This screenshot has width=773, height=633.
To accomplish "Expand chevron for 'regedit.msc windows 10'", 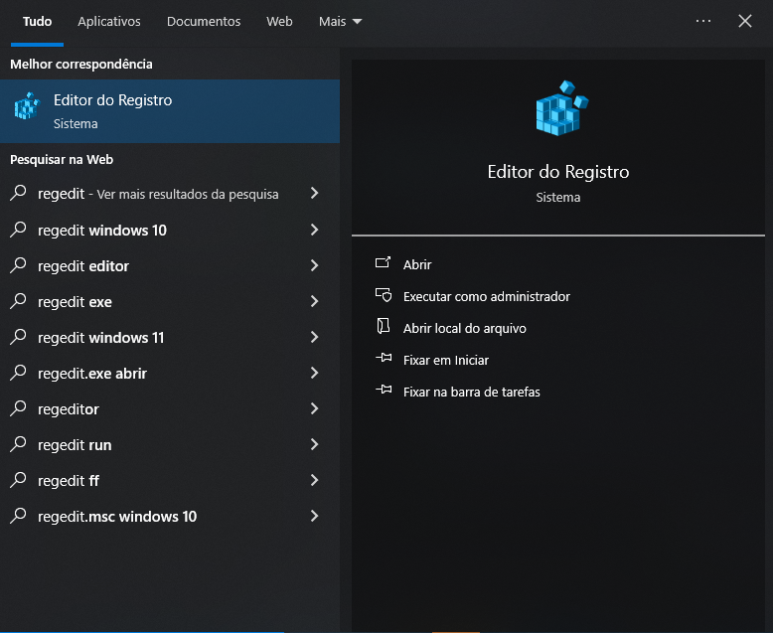I will coord(315,516).
